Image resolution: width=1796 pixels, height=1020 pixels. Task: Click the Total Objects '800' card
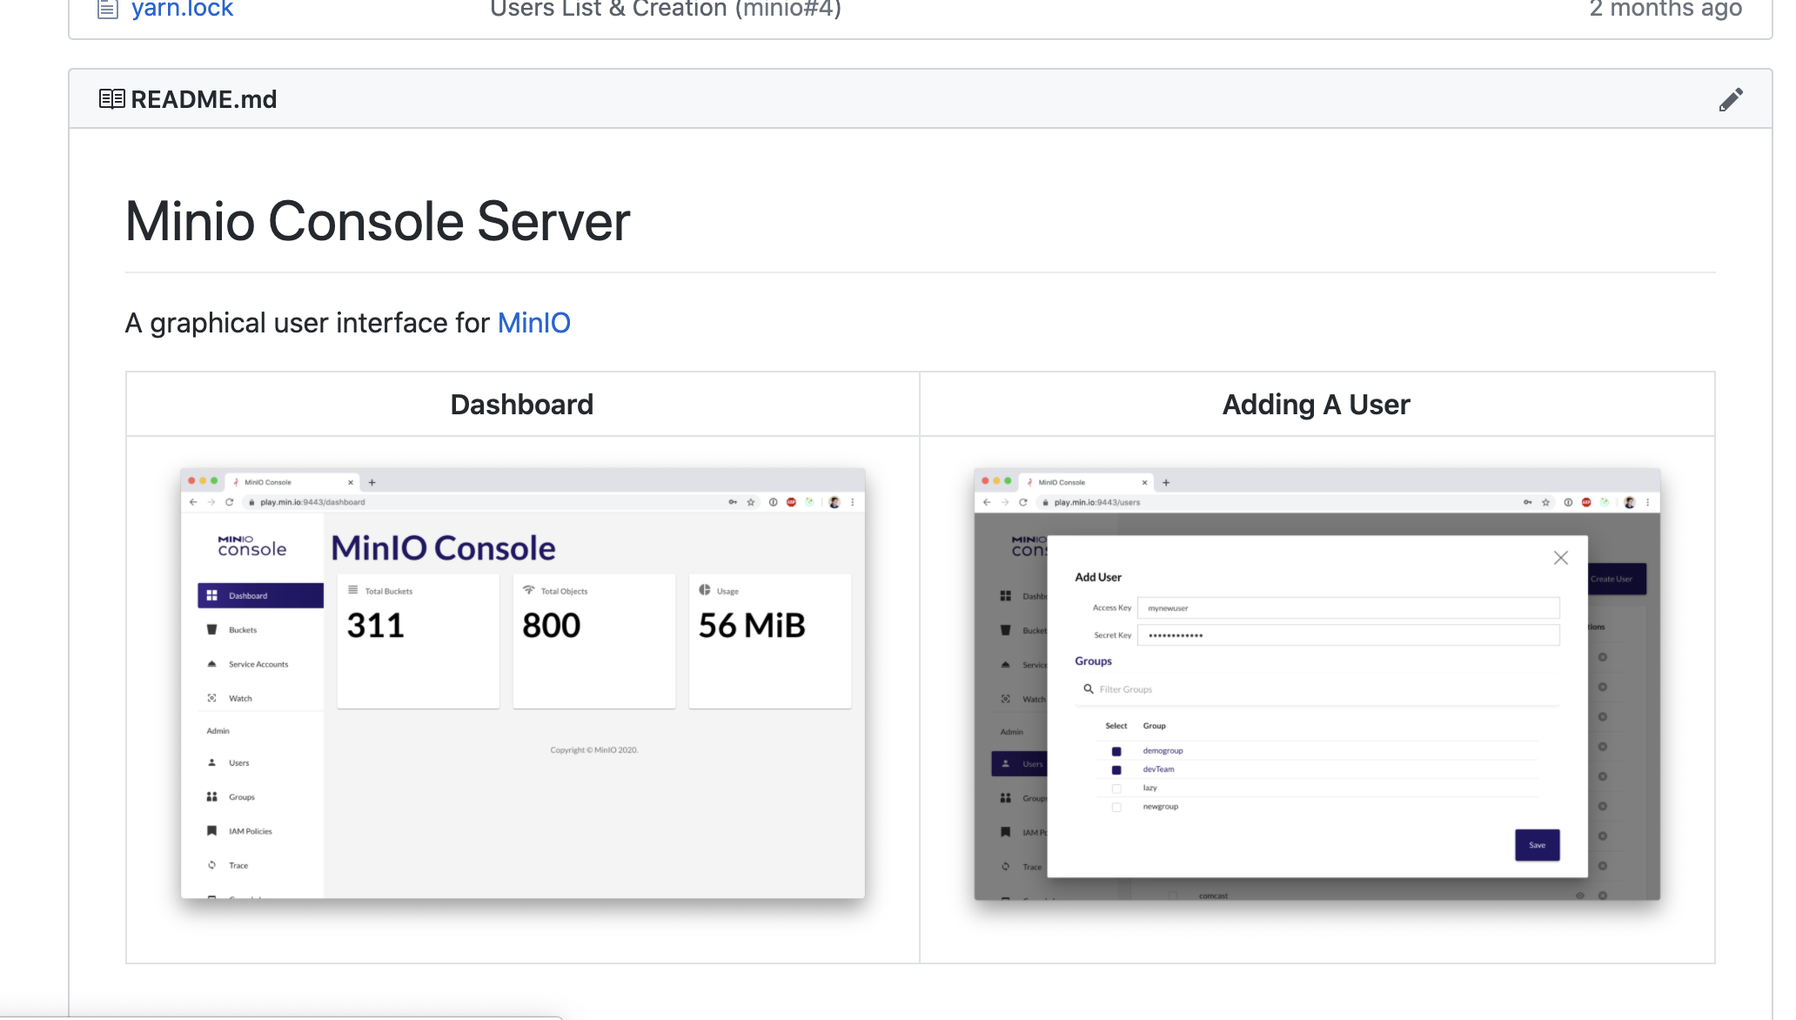594,641
